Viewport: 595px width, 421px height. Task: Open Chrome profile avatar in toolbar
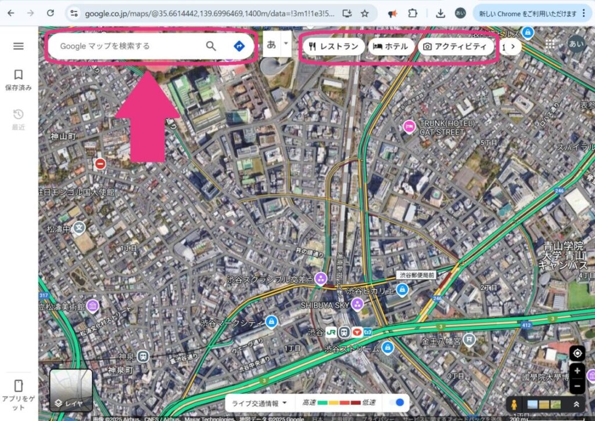[460, 13]
